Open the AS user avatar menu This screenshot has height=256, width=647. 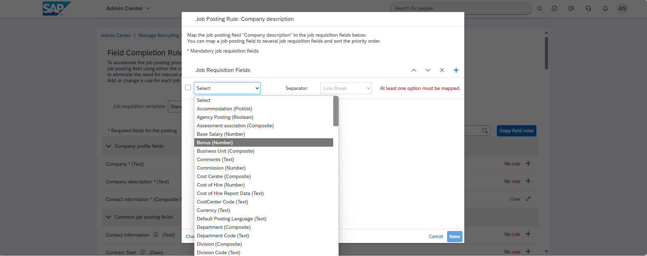click(622, 8)
